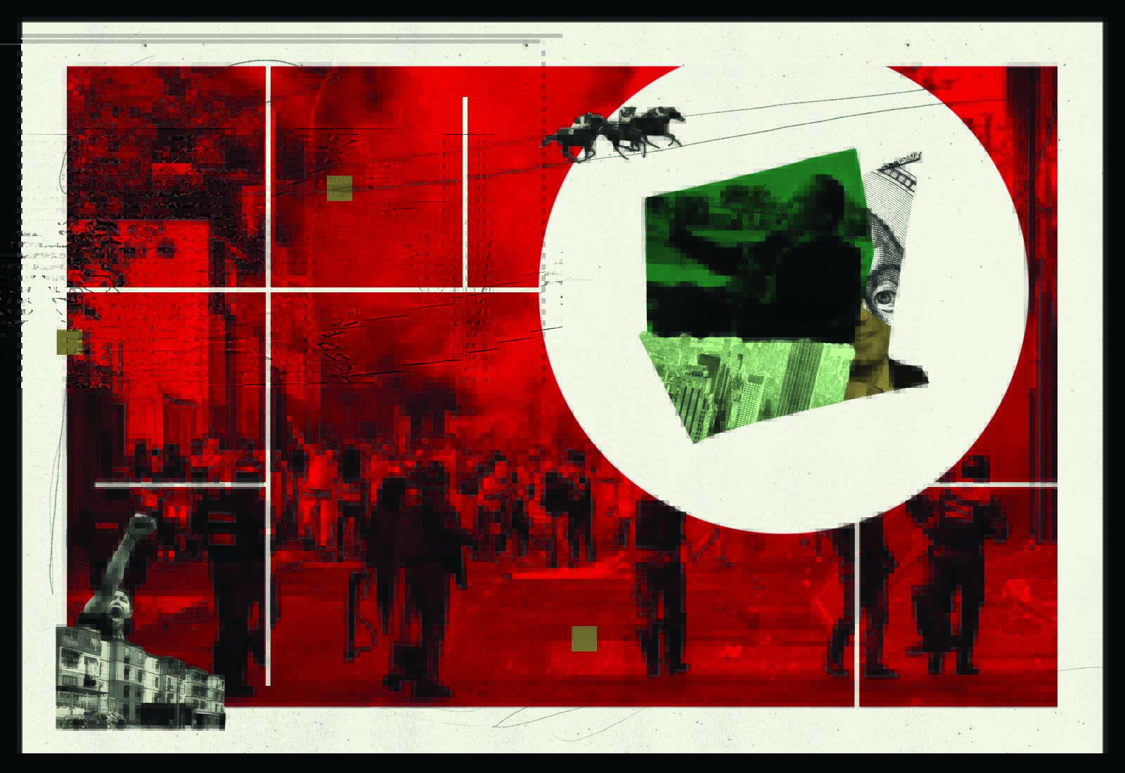Click the short white vertical line near top center

[465, 190]
